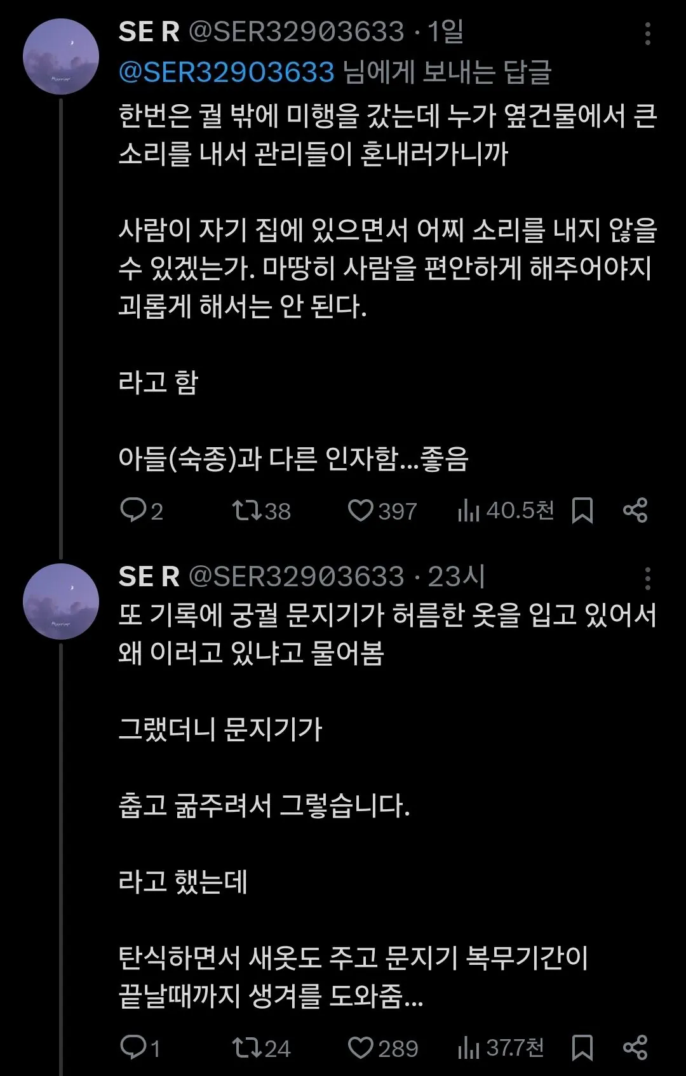Open the 23시 timestamp of second tweet
This screenshot has height=1076, width=686.
click(x=456, y=577)
